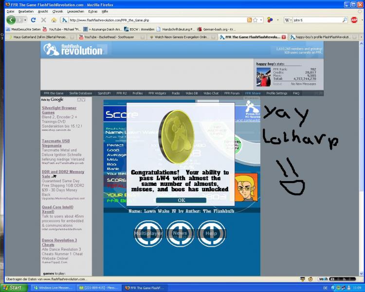Click the Tanzmatte USB Stepmania ad link
Screen dimensions: 365x292
(56, 143)
